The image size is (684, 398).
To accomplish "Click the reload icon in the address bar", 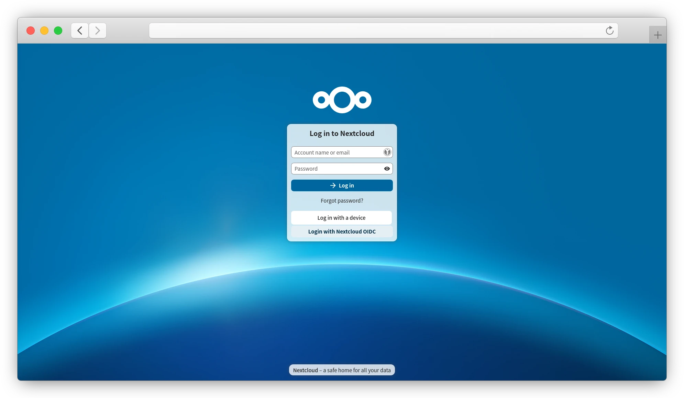I will coord(610,31).
